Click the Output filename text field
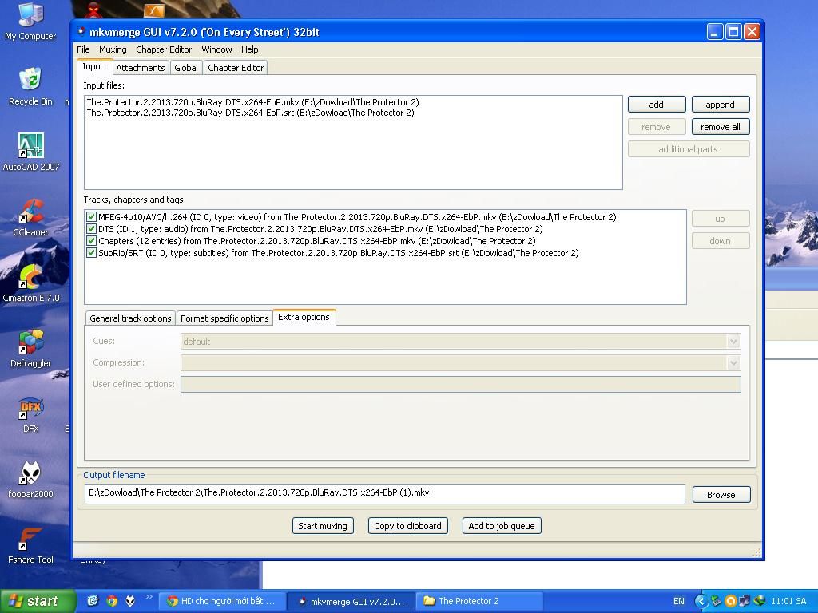818x613 pixels. pyautogui.click(x=384, y=494)
